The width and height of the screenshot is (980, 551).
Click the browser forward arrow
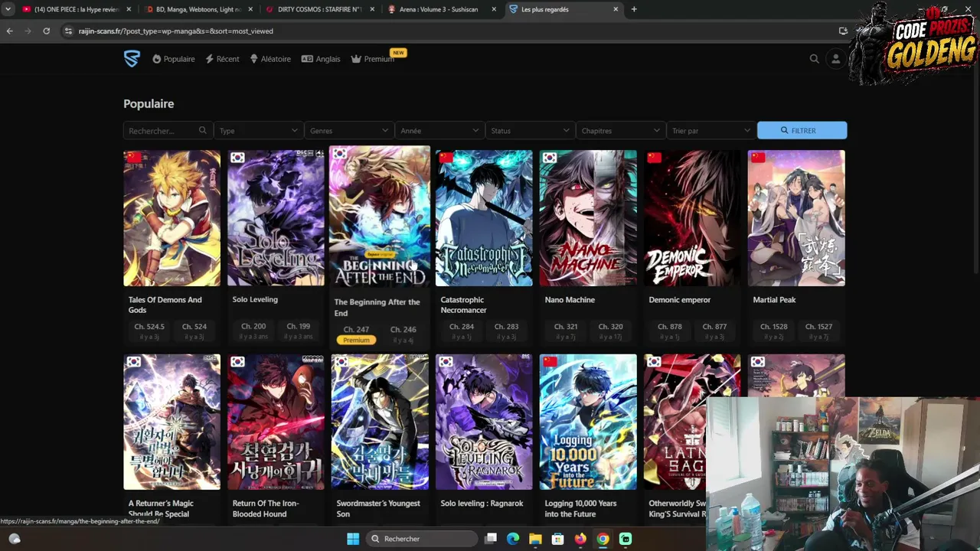[x=28, y=31]
